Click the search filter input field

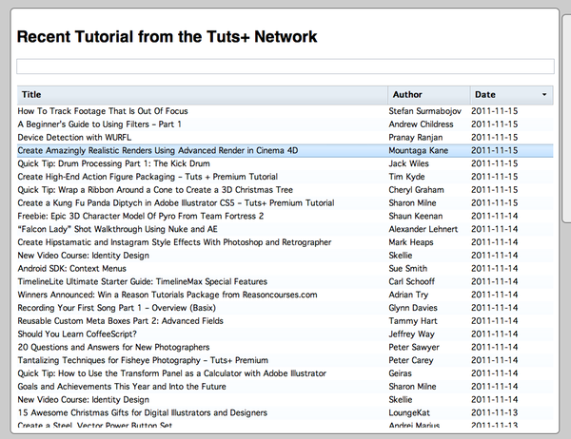pyautogui.click(x=285, y=67)
